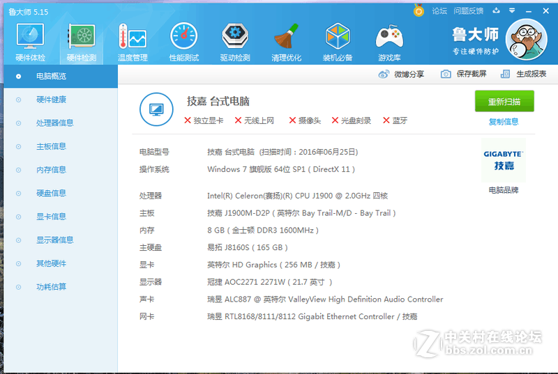Click the 无线上网 status indicator

tap(254, 120)
